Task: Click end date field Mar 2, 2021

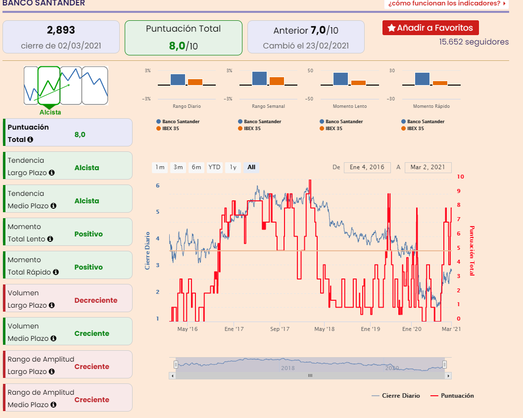Action: click(x=428, y=167)
